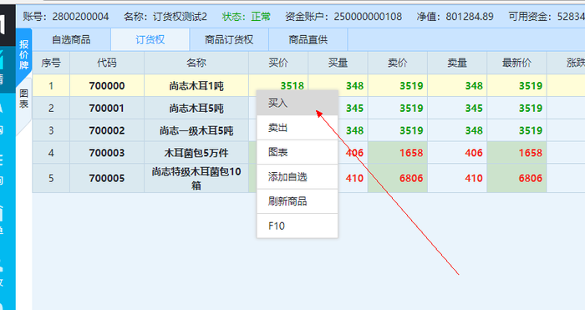Open the 商品直供 tab
The width and height of the screenshot is (585, 310).
click(x=308, y=39)
